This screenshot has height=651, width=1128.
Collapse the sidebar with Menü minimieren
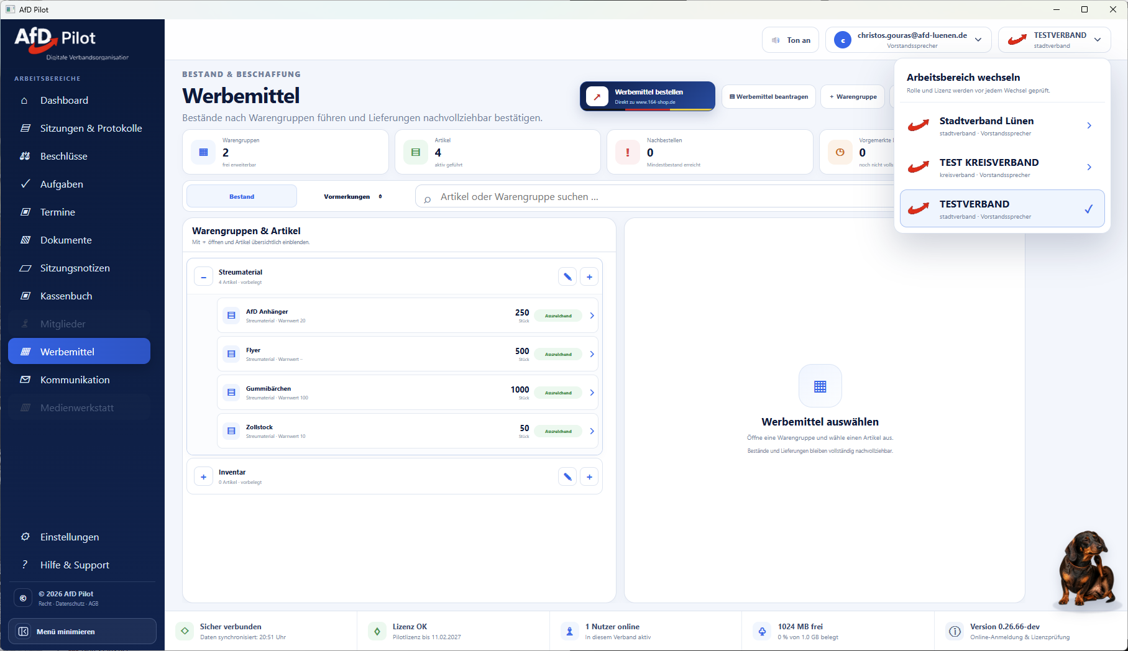(82, 631)
